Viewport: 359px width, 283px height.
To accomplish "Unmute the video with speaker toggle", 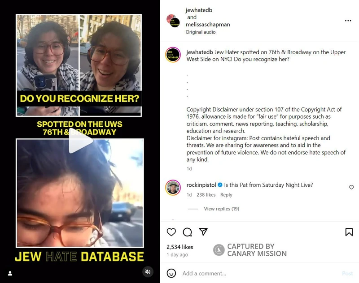I will 148,271.
